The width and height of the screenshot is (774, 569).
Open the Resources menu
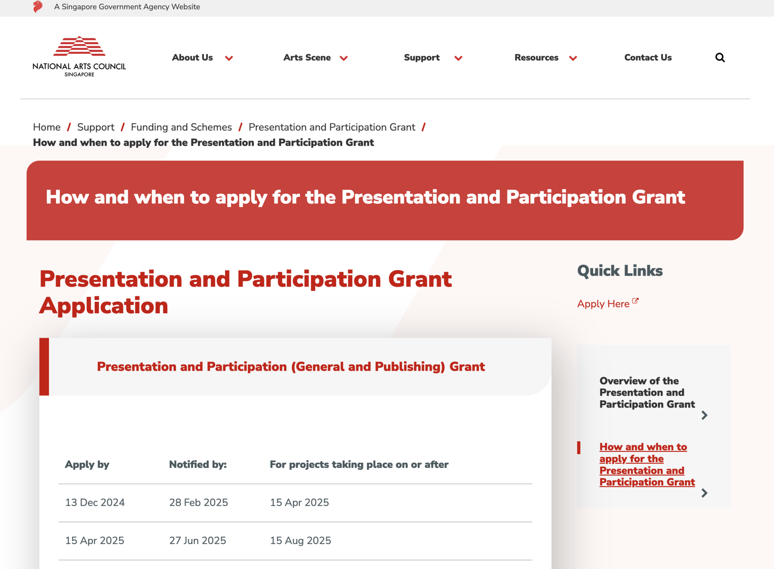click(x=536, y=57)
